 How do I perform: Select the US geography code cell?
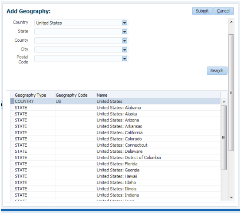coord(76,102)
